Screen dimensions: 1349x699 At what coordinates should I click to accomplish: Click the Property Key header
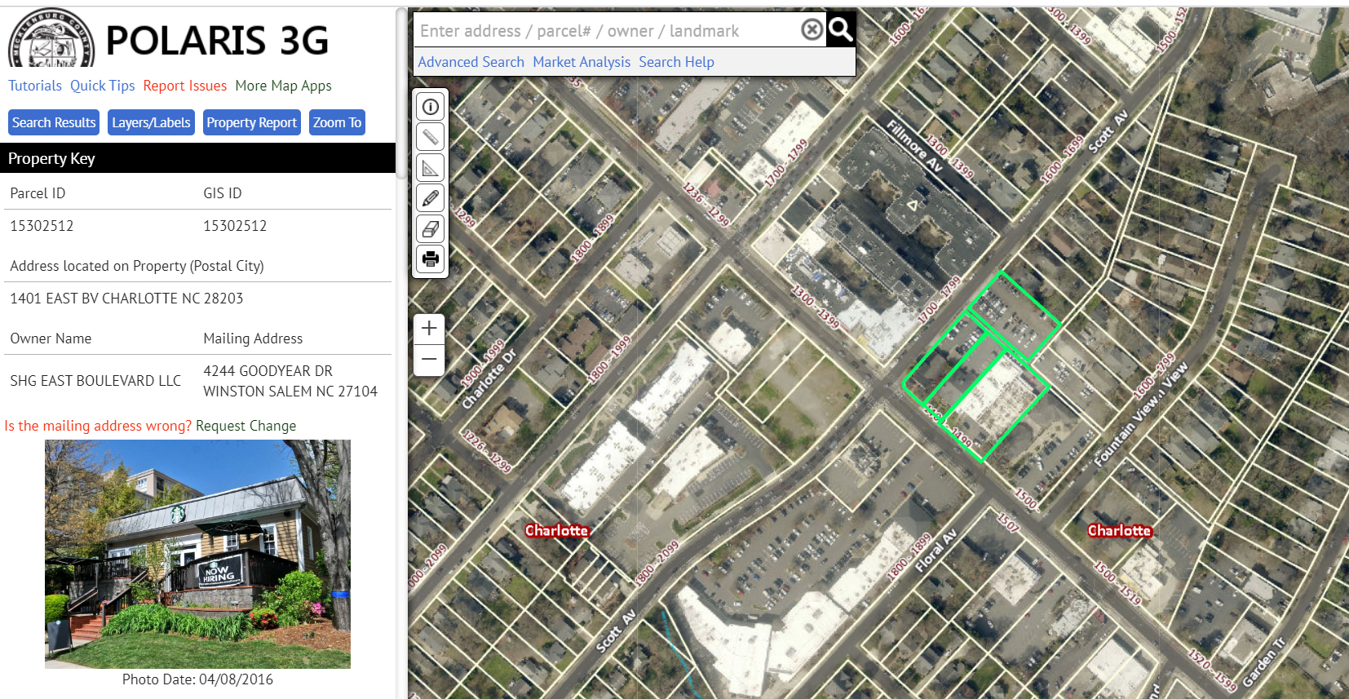pos(197,158)
